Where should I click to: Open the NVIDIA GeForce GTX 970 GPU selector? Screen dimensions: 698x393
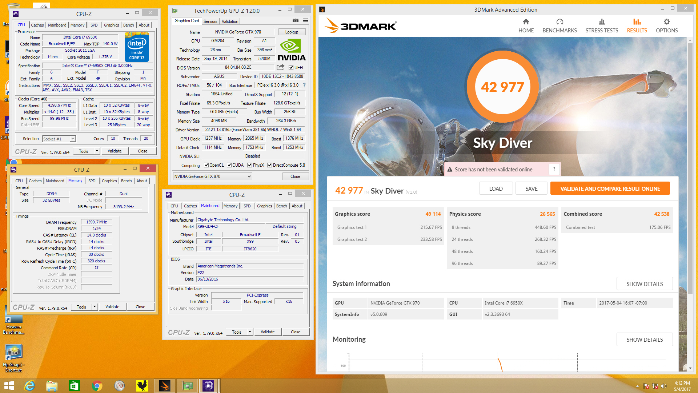(212, 176)
